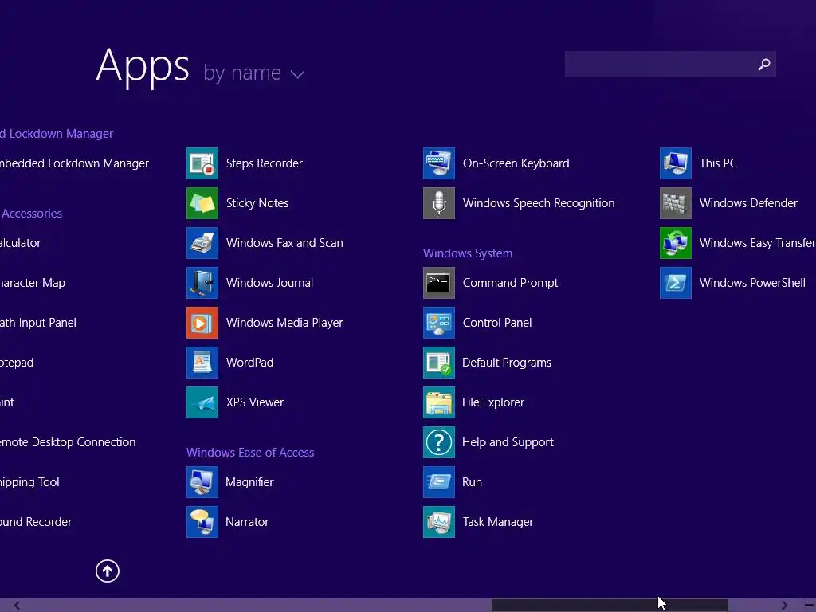Image resolution: width=816 pixels, height=612 pixels.
Task: Click the 'Sticky Notes' label
Action: click(257, 203)
